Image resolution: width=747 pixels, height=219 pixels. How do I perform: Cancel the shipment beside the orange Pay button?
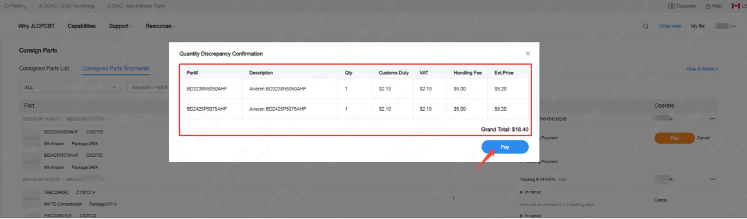703,138
